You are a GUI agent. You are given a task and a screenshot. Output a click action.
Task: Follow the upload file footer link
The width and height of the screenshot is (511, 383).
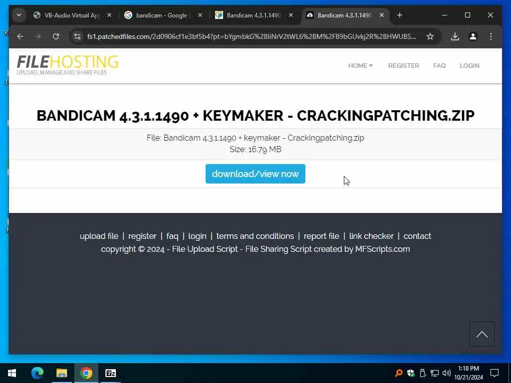[99, 236]
